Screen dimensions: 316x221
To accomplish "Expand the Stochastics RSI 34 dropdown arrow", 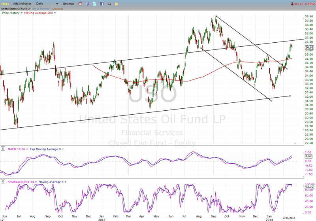I will pos(36,182).
